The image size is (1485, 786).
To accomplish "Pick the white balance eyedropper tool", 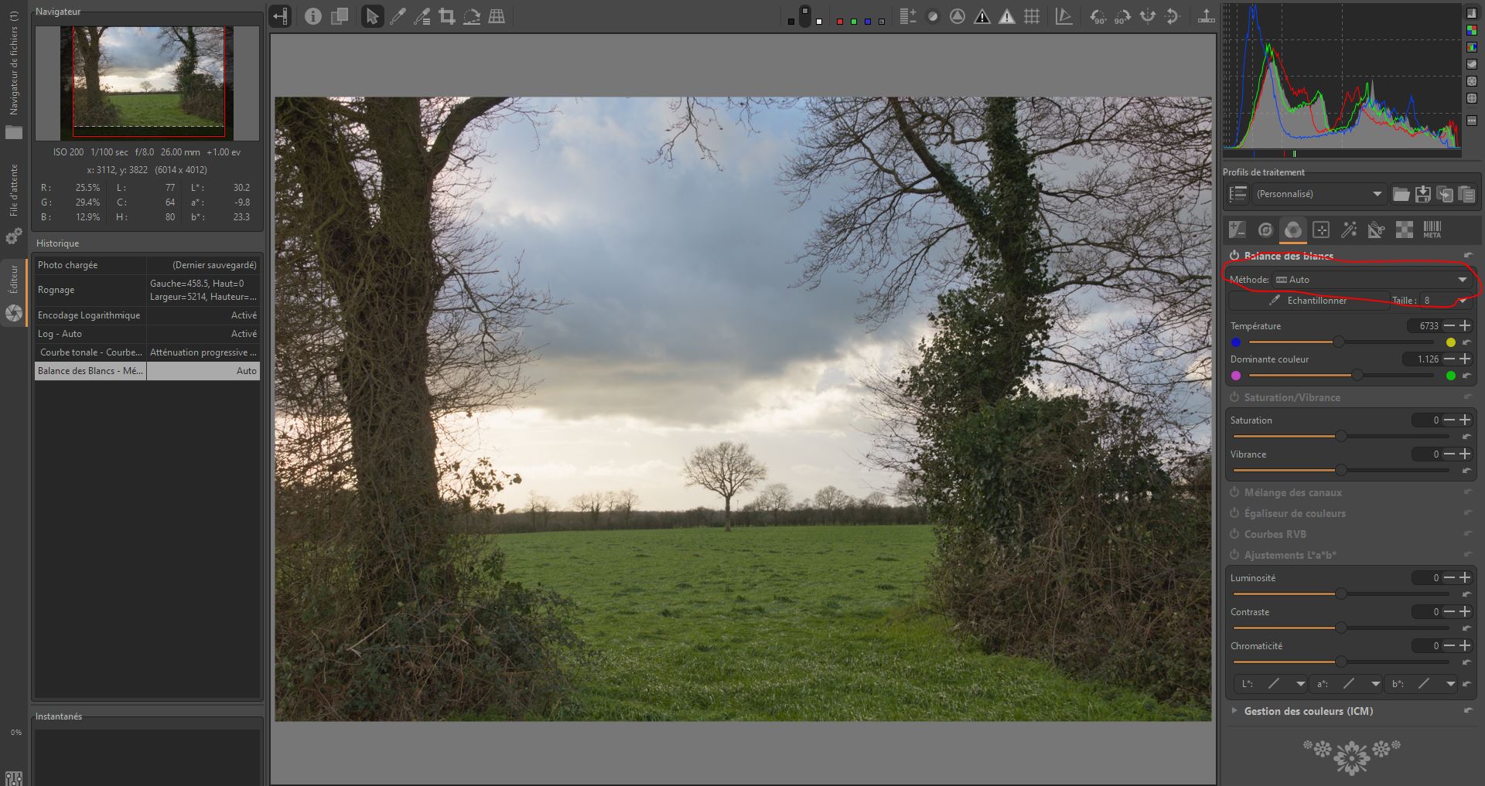I will coord(398,16).
